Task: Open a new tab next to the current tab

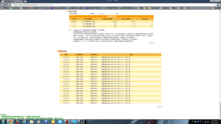Action: tap(25, 1)
